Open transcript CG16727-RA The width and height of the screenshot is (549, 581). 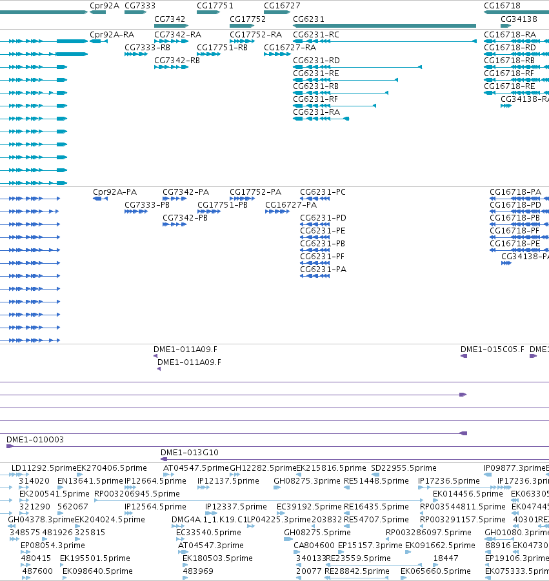click(290, 48)
